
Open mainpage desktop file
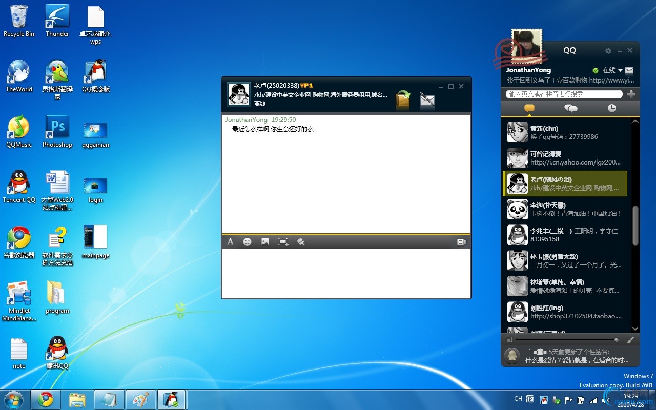96,242
